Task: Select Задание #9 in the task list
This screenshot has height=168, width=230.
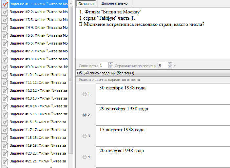Action: coord(39,67)
